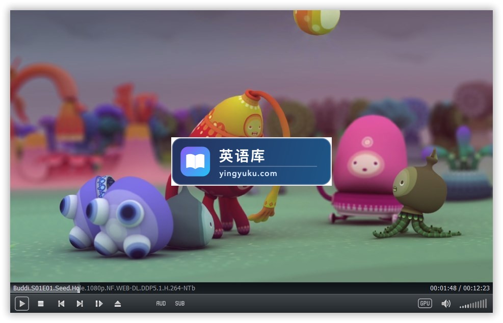Click the Play button
The image size is (503, 323).
coord(22,304)
